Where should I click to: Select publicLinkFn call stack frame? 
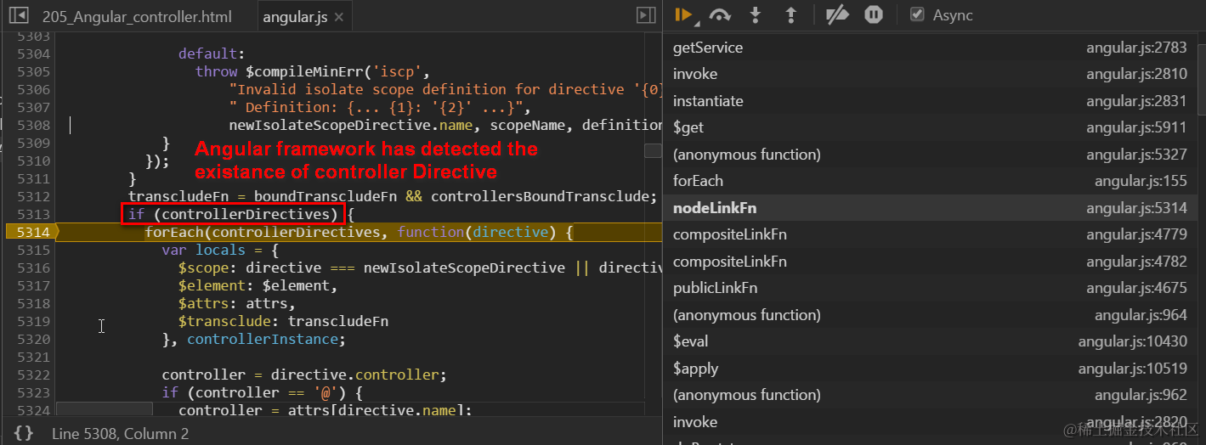pyautogui.click(x=931, y=288)
